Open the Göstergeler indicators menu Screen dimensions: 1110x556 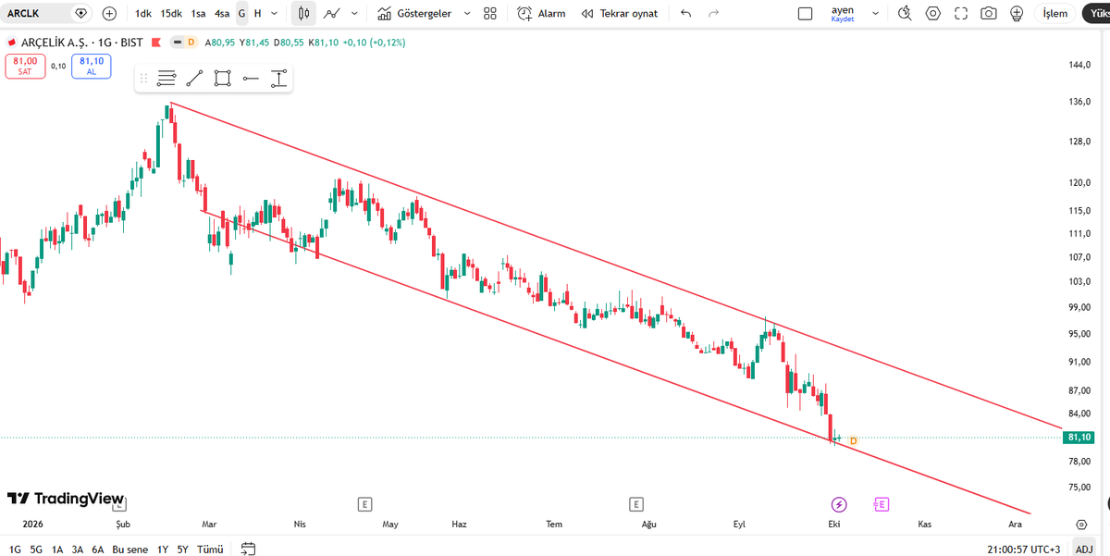pyautogui.click(x=414, y=14)
